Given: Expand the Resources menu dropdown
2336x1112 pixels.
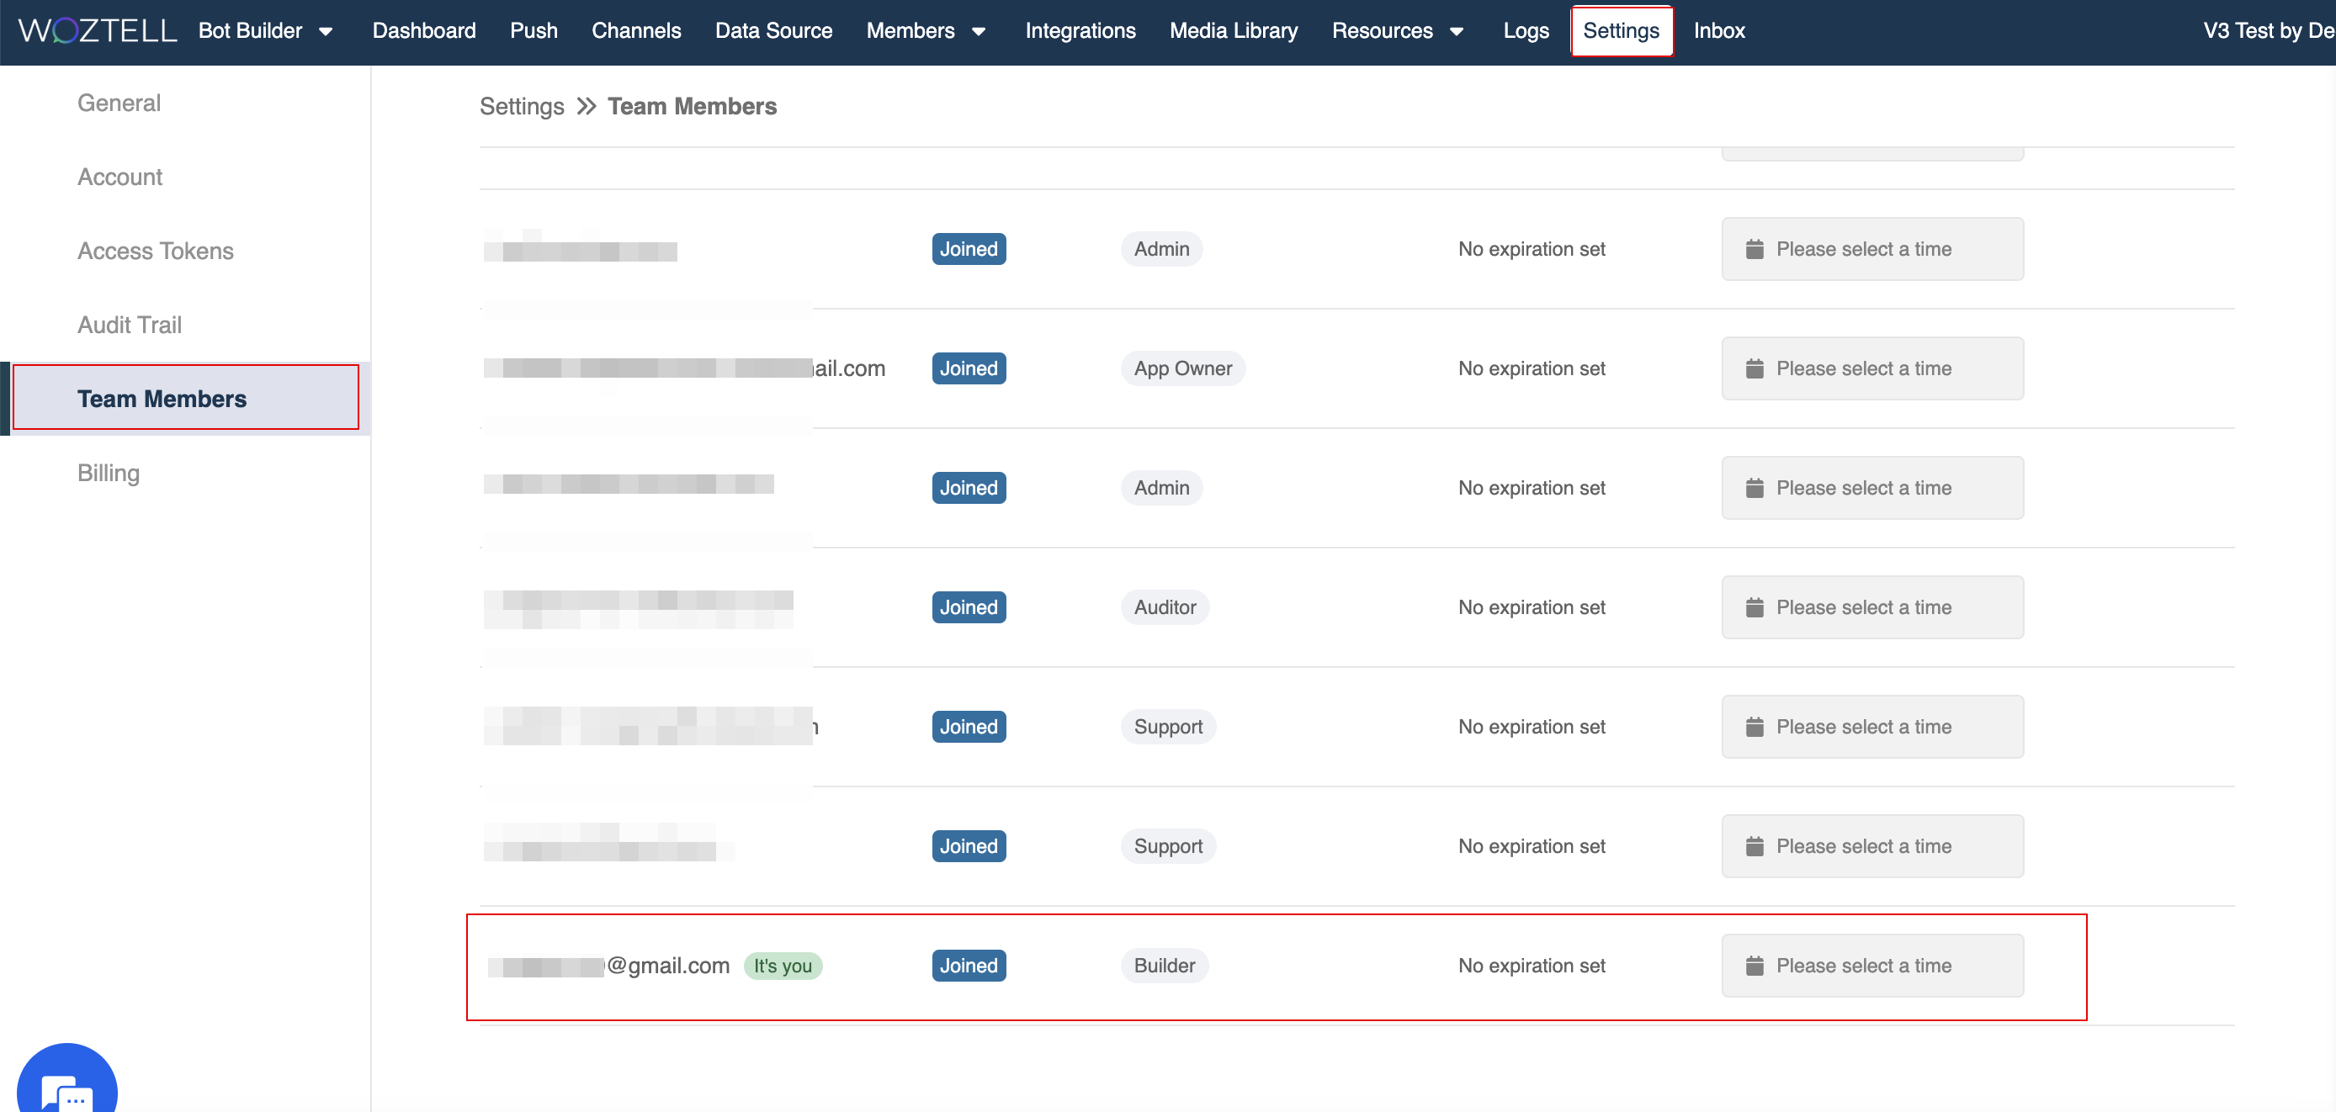Looking at the screenshot, I should tap(1457, 32).
